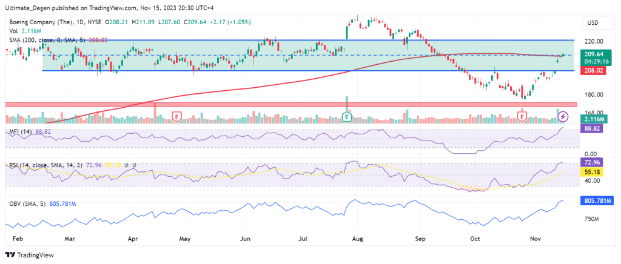Select the RSI (14, close, SMA, 14, 2) legend
This screenshot has width=621, height=264.
[x=45, y=165]
